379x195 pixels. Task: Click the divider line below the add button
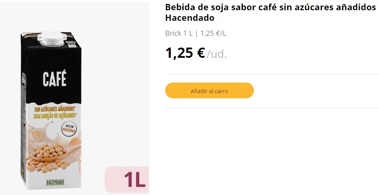pyautogui.click(x=271, y=108)
